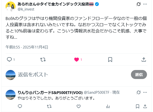Reply to りんり's comment

(20, 106)
